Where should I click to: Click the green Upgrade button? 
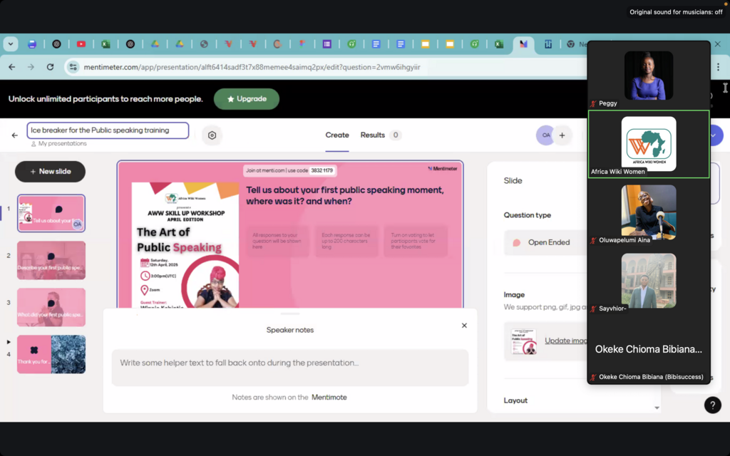click(246, 98)
